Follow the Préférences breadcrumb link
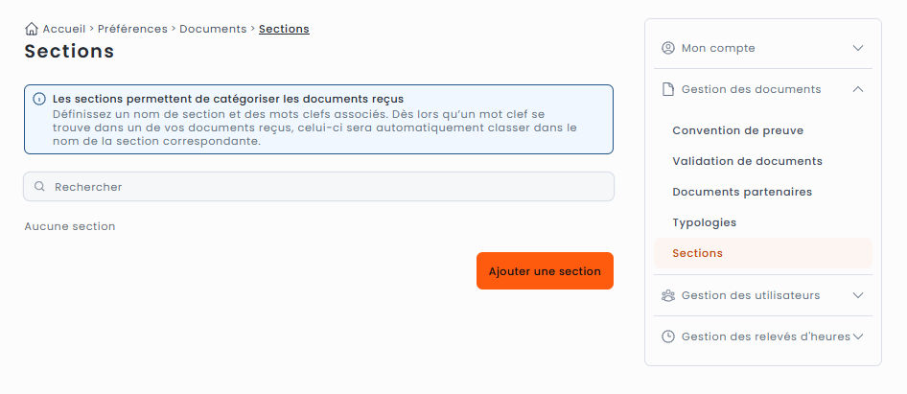Viewport: 907px width, 394px height. click(x=132, y=29)
